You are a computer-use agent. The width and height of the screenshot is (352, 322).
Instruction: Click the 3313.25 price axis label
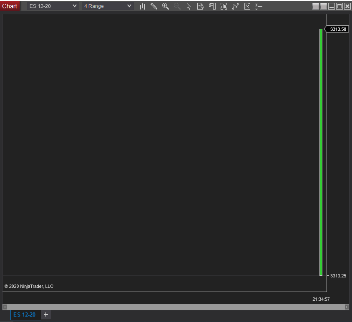pos(338,276)
